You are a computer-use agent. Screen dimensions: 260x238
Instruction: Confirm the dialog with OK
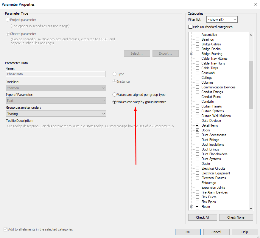(x=188, y=232)
